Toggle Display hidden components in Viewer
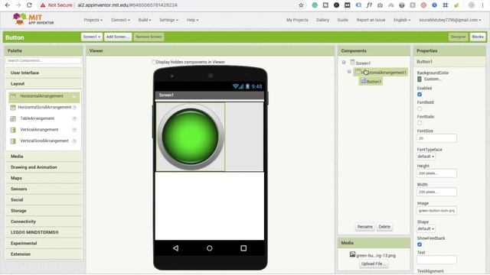Screen dimensions: 490x275 coord(154,62)
